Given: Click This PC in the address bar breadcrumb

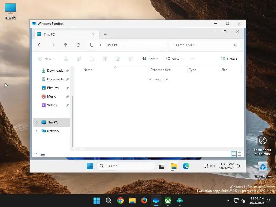Looking at the screenshot, I should (x=112, y=45).
